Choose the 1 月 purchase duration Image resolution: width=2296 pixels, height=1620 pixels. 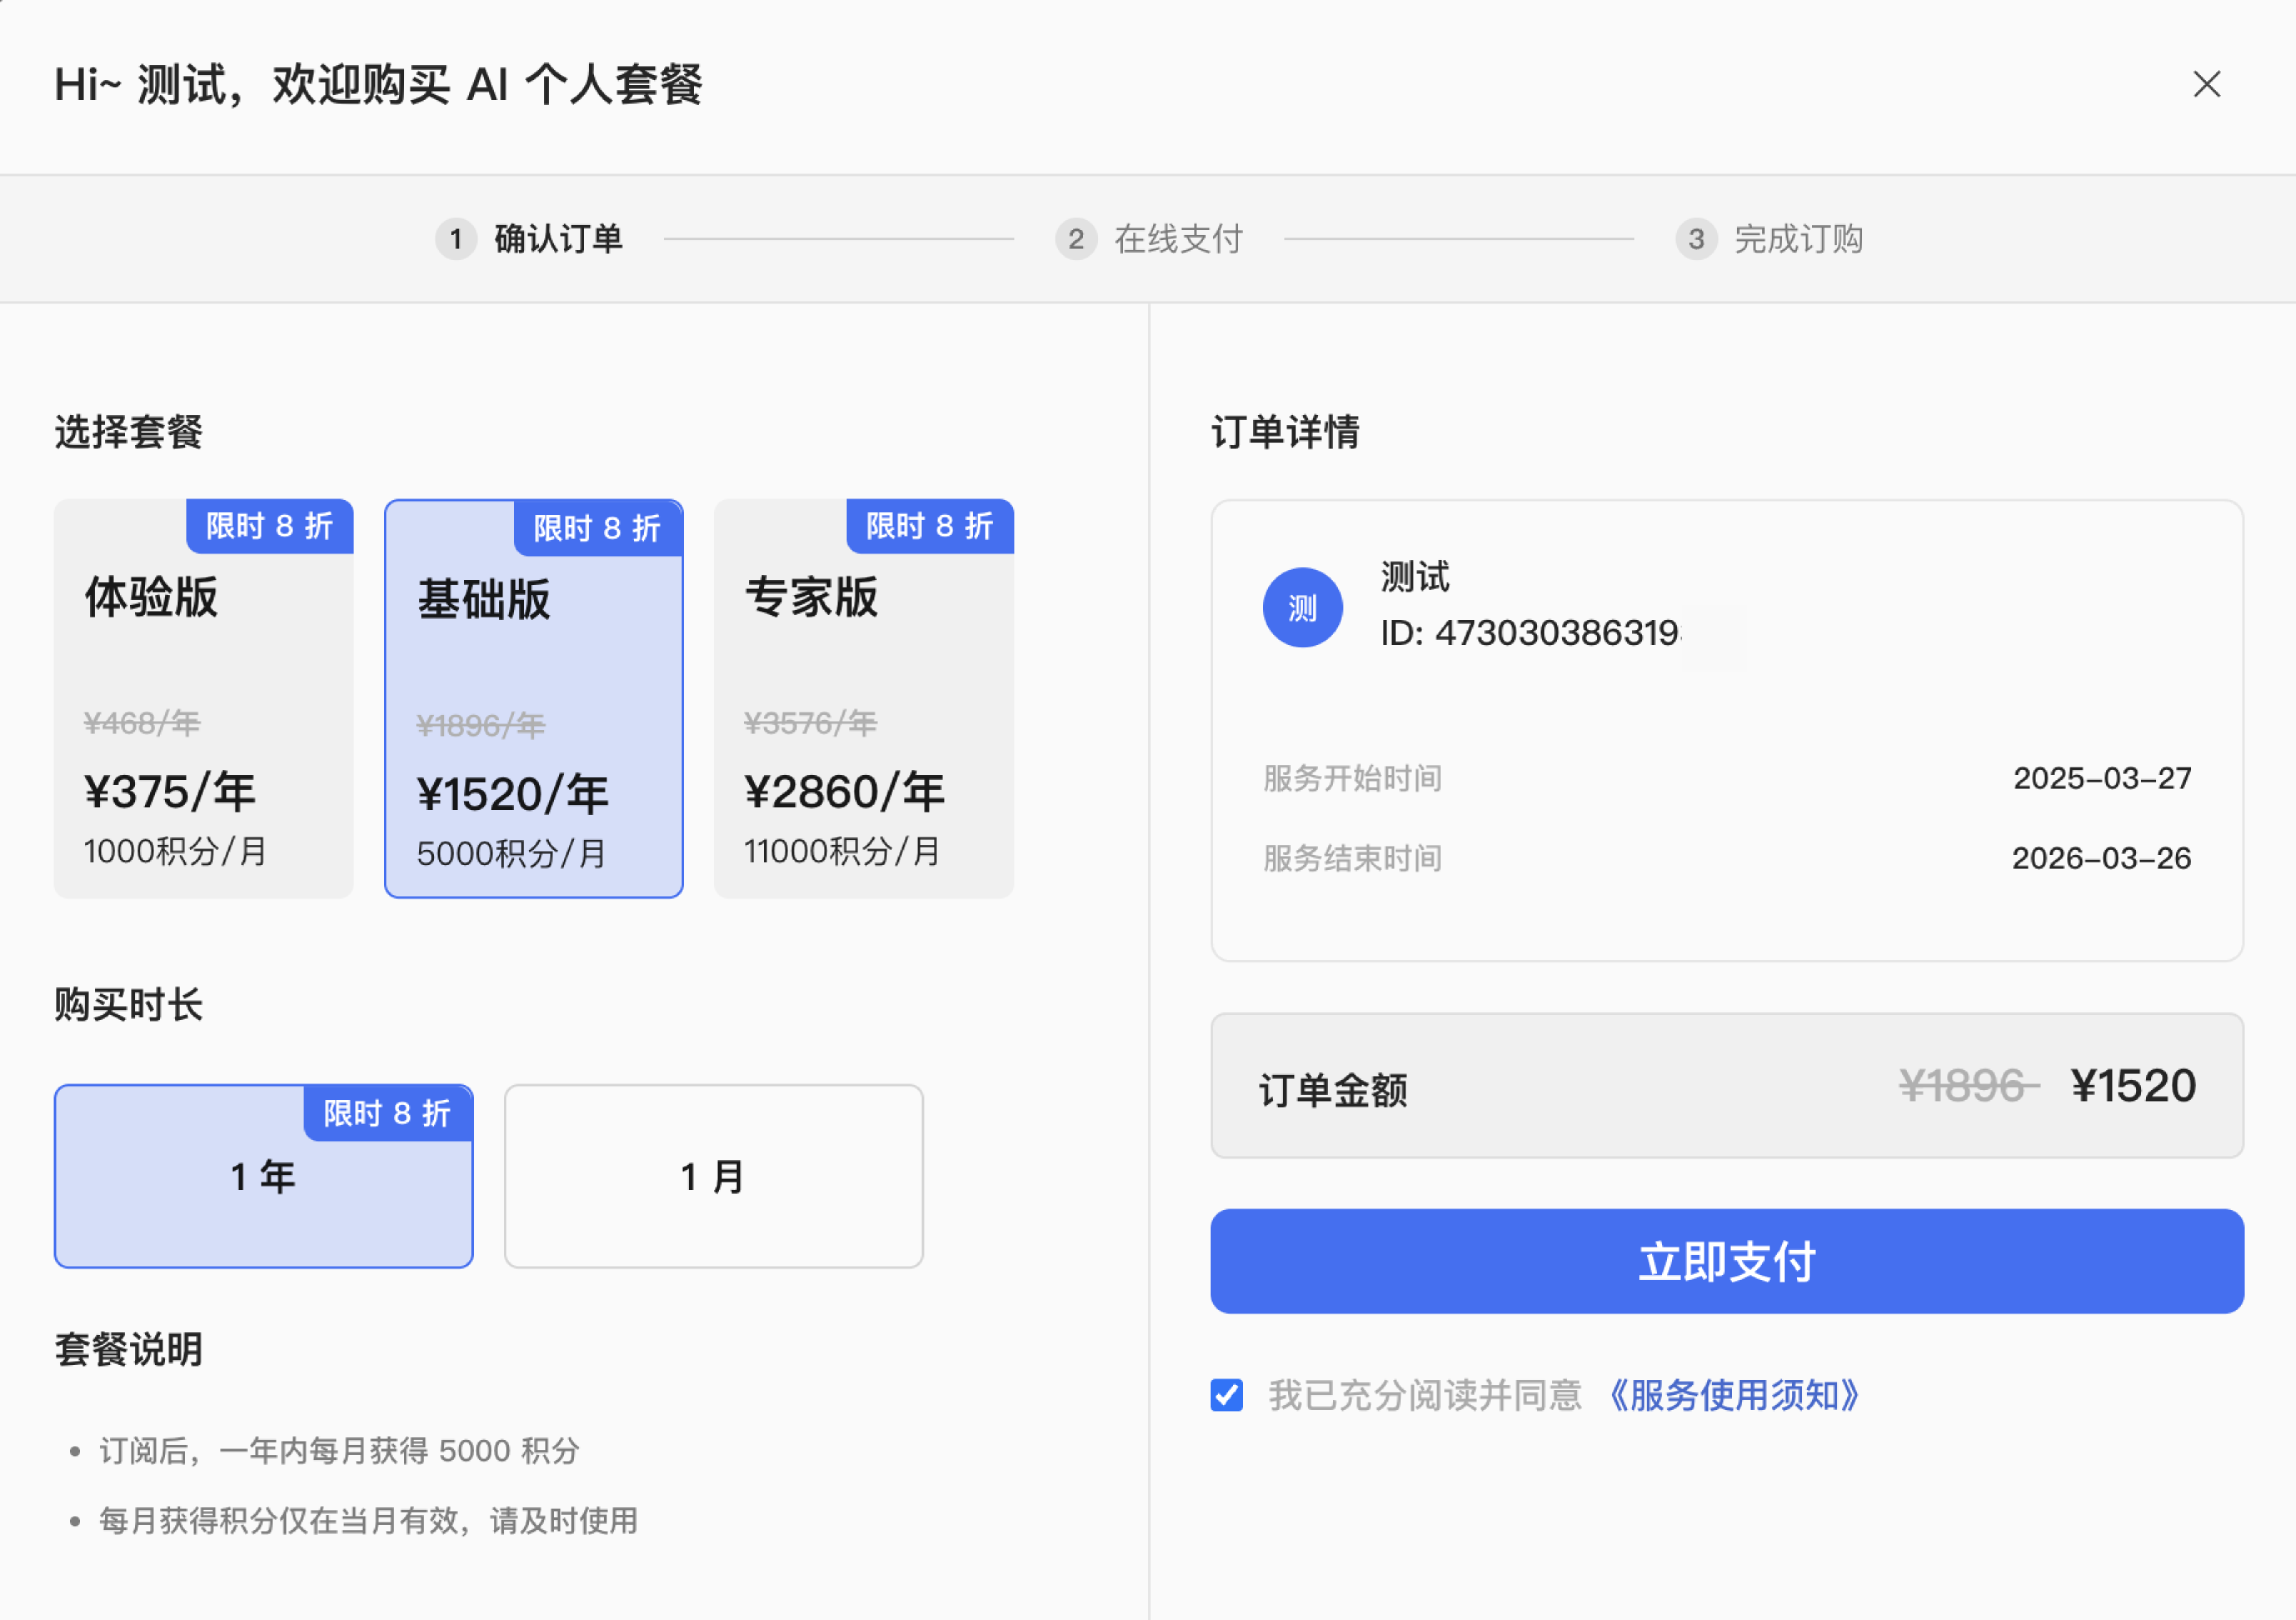click(714, 1176)
